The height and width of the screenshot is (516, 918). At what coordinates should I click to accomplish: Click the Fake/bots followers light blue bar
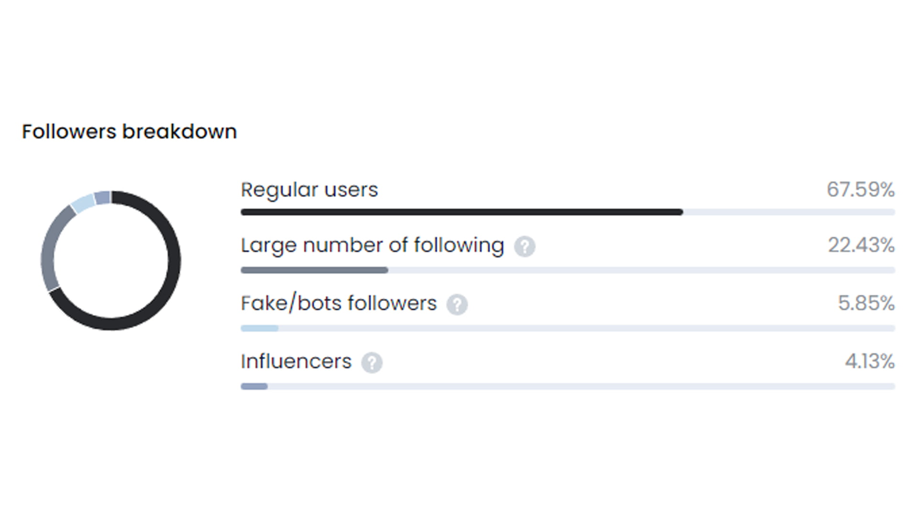coord(260,329)
